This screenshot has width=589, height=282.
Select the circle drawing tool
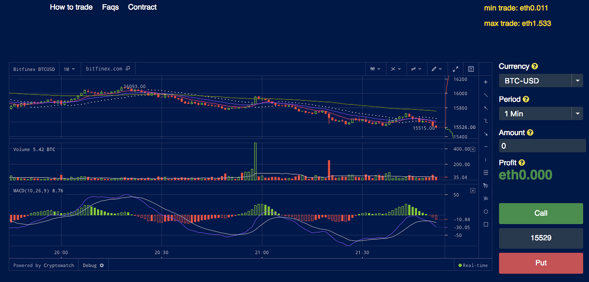[486, 211]
